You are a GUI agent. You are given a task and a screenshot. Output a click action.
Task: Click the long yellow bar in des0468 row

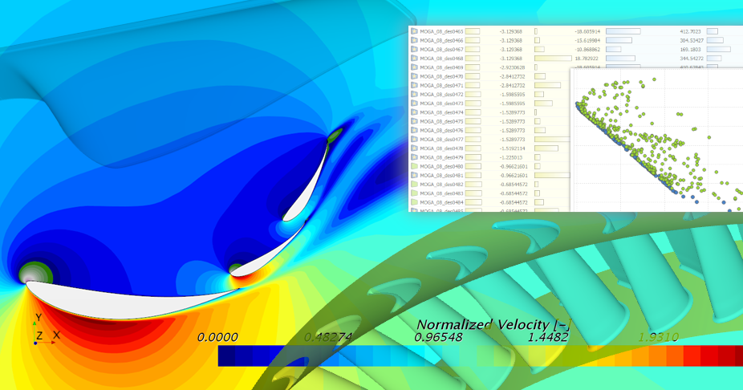pyautogui.click(x=553, y=59)
